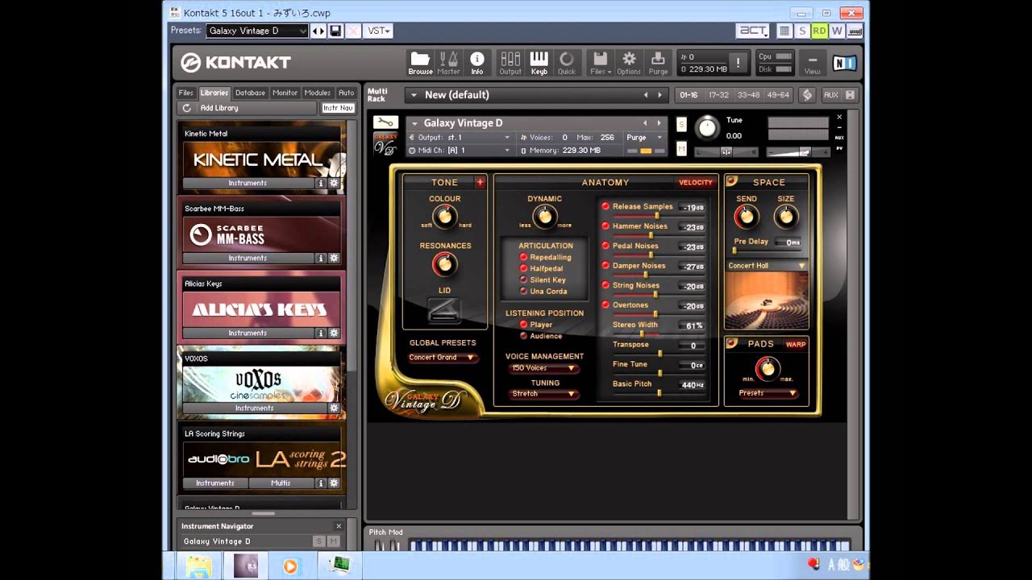
Task: Click the exclamation panic button
Action: 737,63
